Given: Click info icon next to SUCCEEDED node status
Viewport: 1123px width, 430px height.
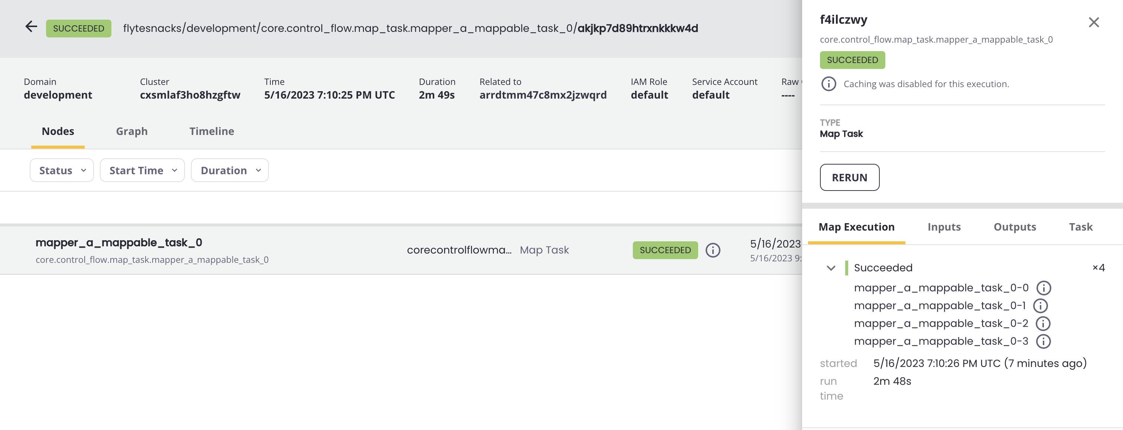Looking at the screenshot, I should 713,250.
